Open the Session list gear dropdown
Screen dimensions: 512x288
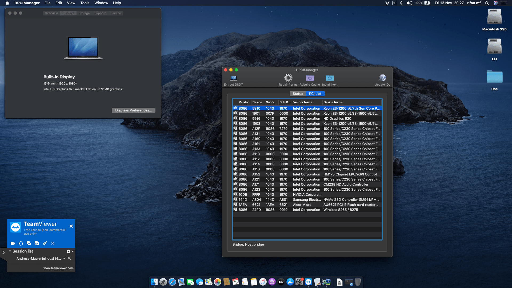coord(68,251)
